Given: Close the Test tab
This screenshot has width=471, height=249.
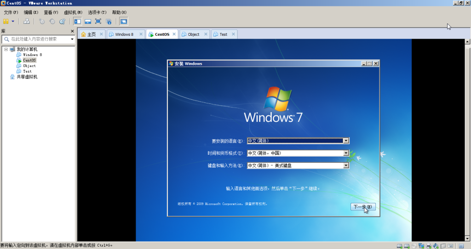Looking at the screenshot, I should coord(233,34).
